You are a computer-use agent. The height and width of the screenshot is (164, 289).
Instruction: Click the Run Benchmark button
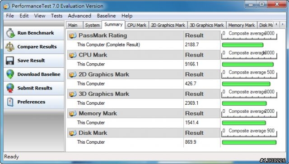click(x=34, y=33)
